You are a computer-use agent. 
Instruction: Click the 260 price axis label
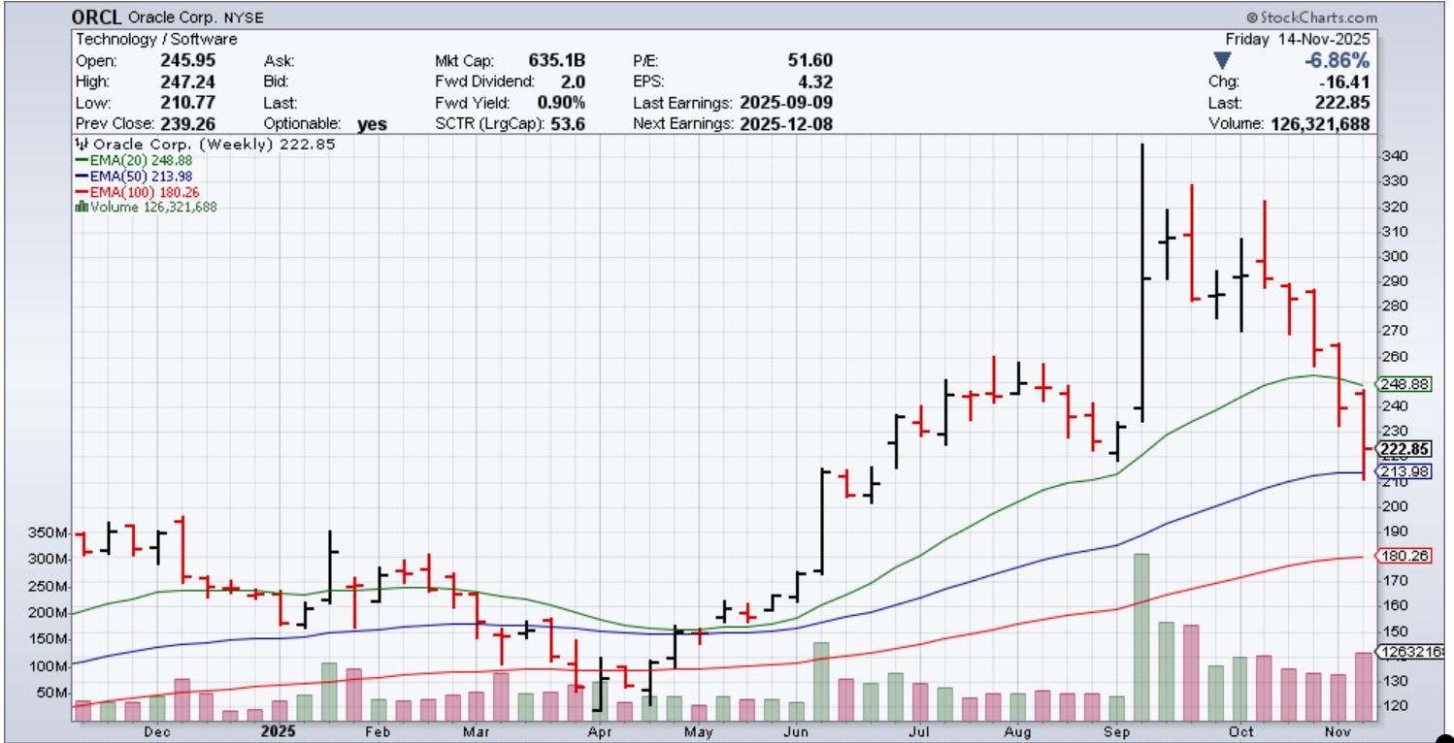click(x=1395, y=356)
